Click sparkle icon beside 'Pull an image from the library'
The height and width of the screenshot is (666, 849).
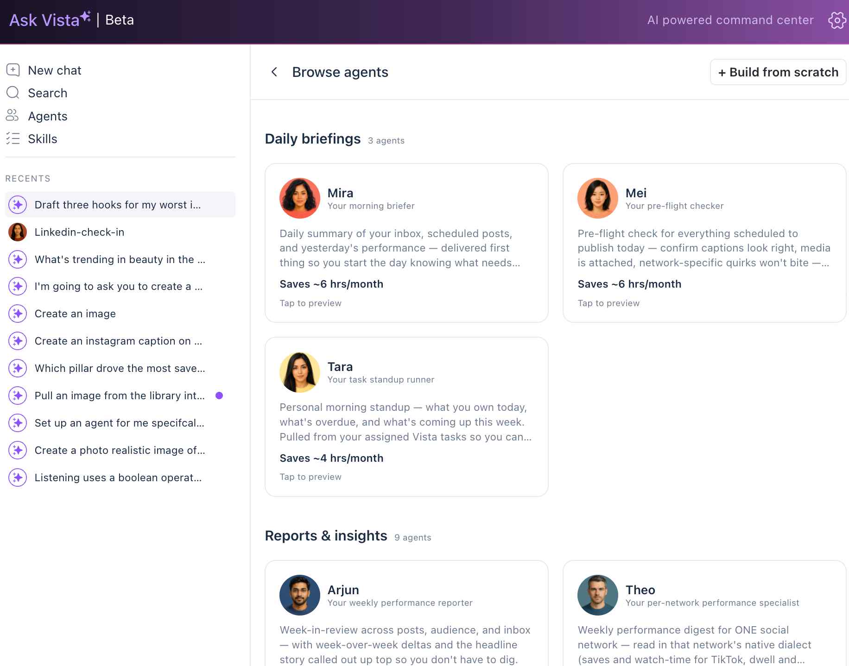pos(18,396)
